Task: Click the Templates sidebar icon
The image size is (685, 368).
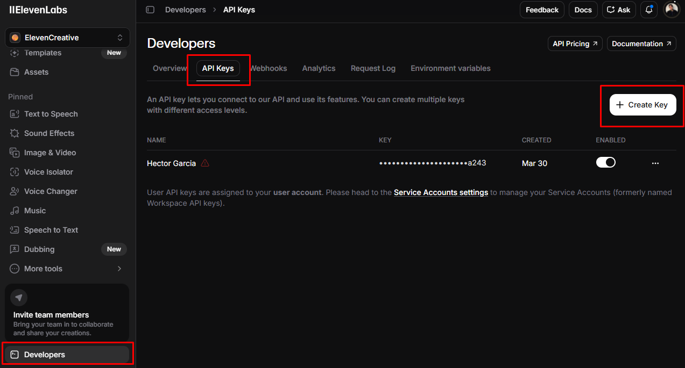Action: coord(15,53)
